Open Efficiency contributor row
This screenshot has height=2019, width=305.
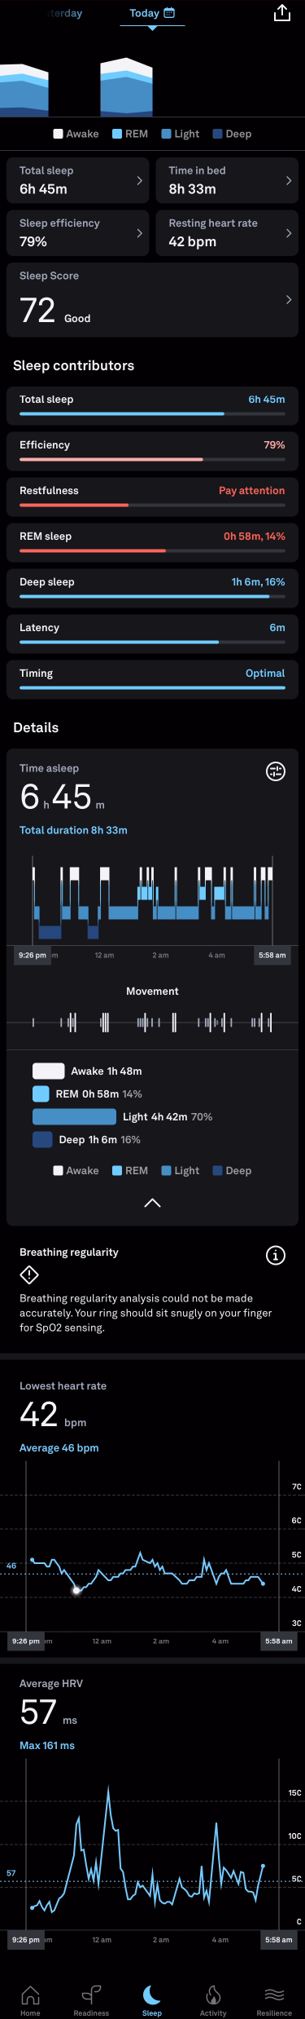[152, 451]
